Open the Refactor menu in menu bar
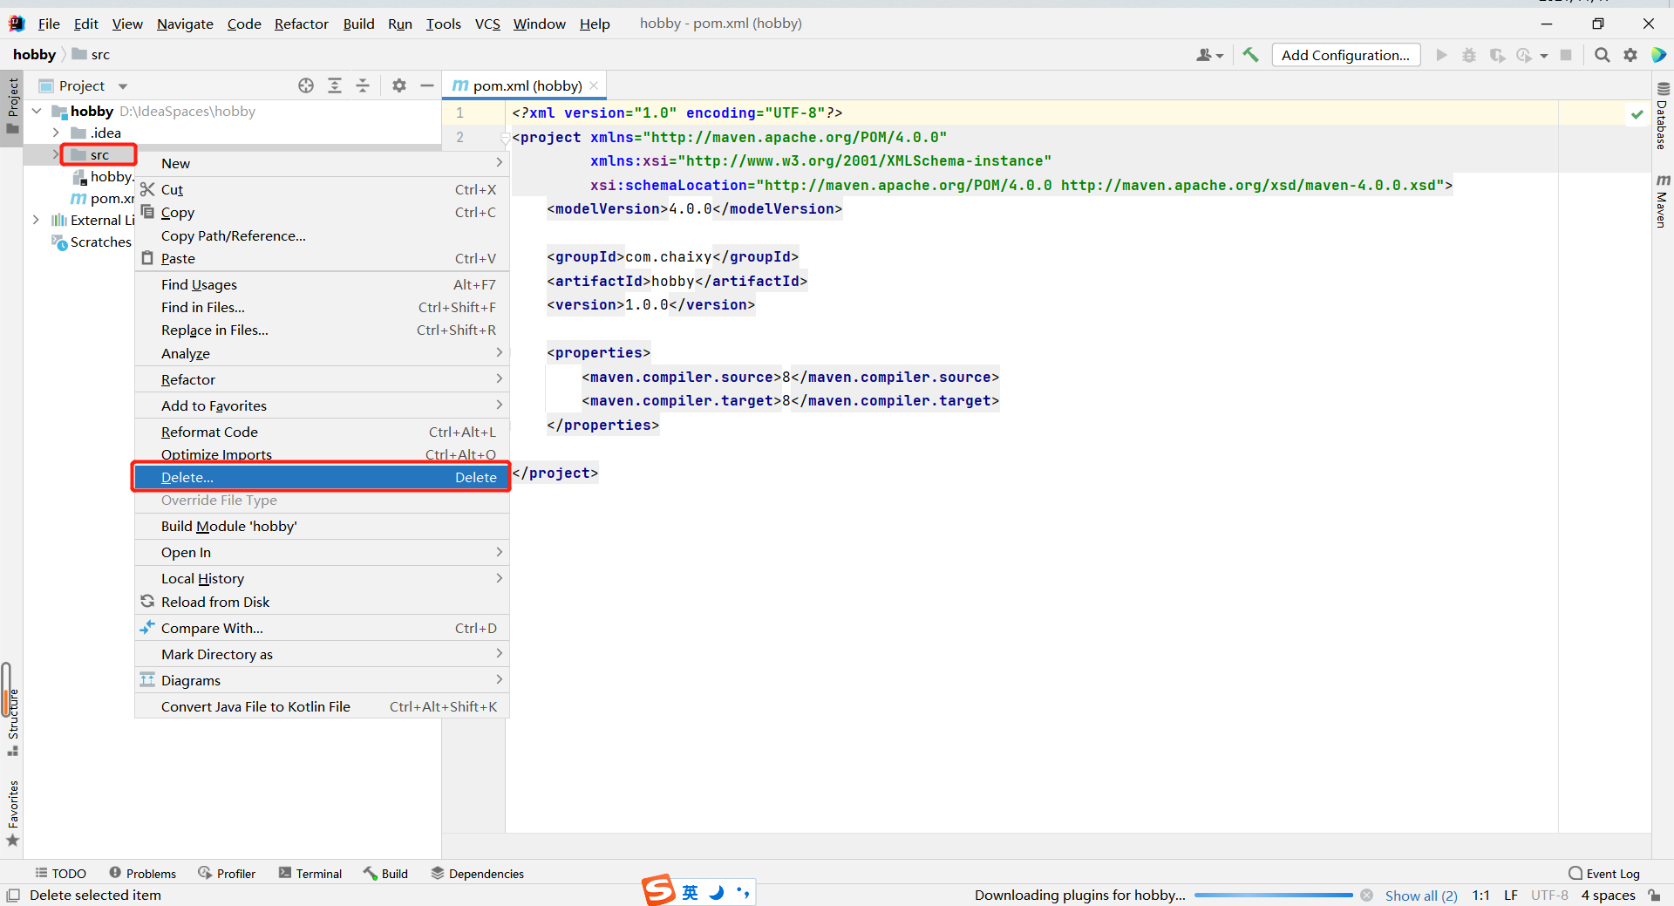1674x906 pixels. click(301, 24)
